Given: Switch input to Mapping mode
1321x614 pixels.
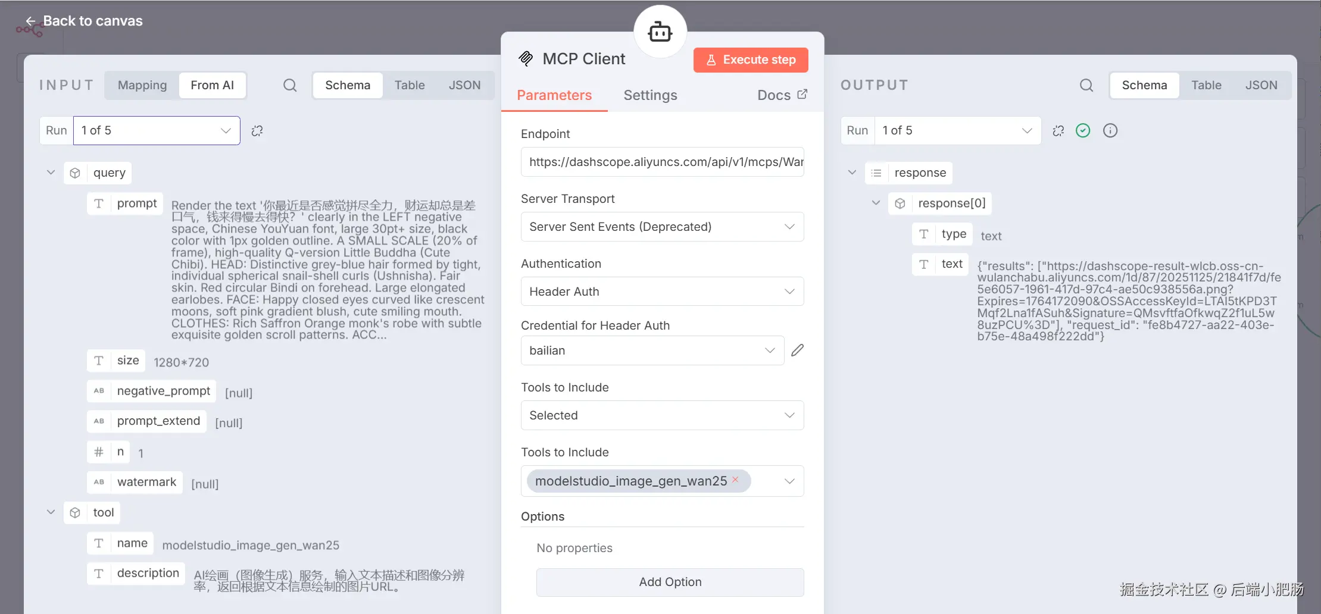Looking at the screenshot, I should (x=142, y=85).
